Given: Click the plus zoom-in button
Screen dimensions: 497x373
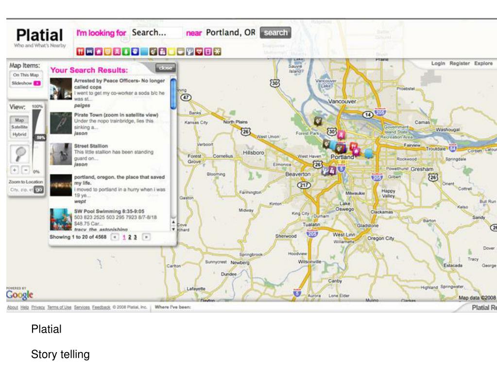Looking at the screenshot, I should point(15,170).
